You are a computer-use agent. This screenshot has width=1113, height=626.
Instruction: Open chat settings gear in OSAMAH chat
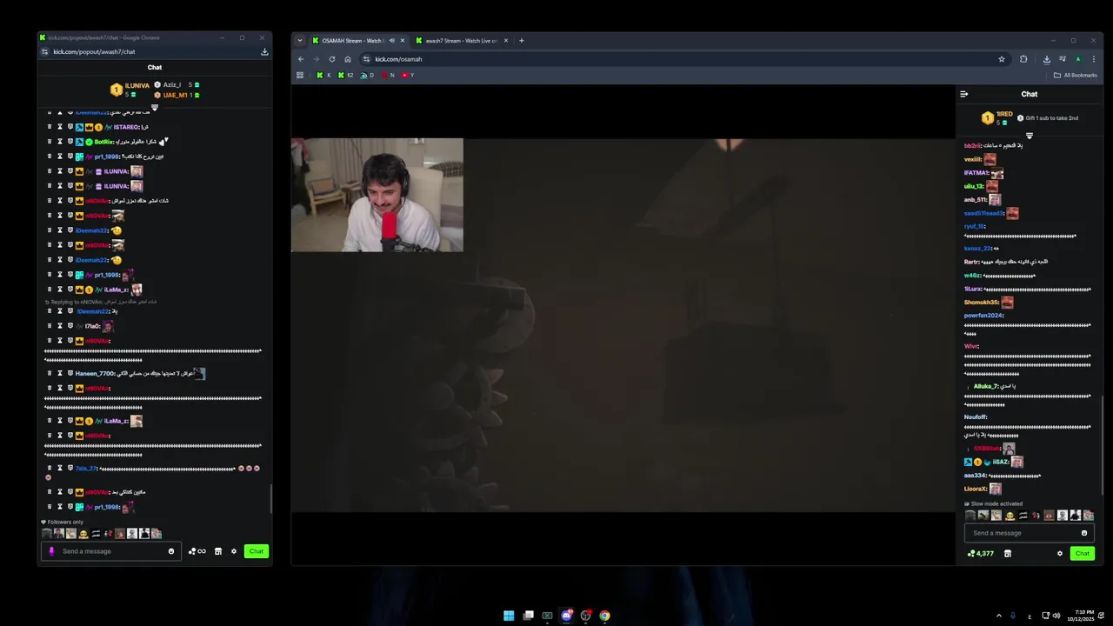1060,554
